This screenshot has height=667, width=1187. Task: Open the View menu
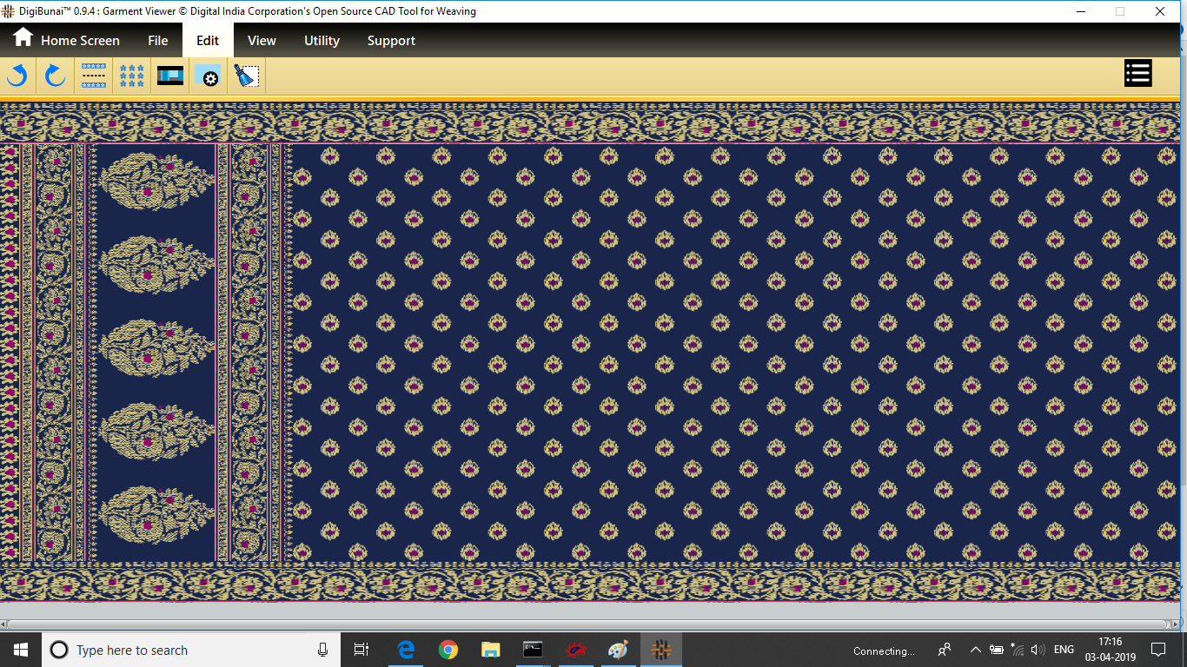[262, 41]
